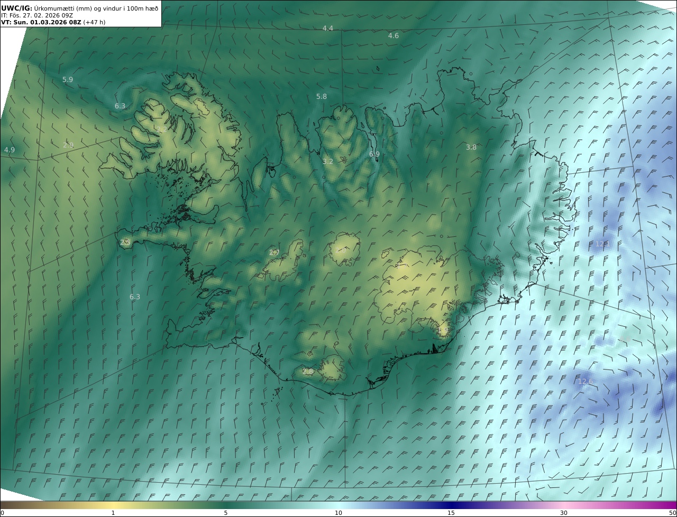
Task: Click the 5.8 value label on the map
Action: (x=322, y=96)
